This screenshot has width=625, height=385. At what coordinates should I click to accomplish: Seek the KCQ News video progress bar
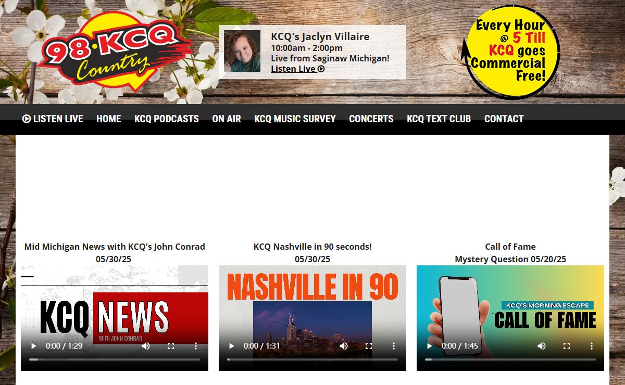pyautogui.click(x=115, y=360)
